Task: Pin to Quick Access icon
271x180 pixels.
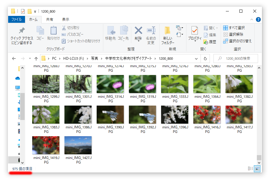Action: [22, 31]
